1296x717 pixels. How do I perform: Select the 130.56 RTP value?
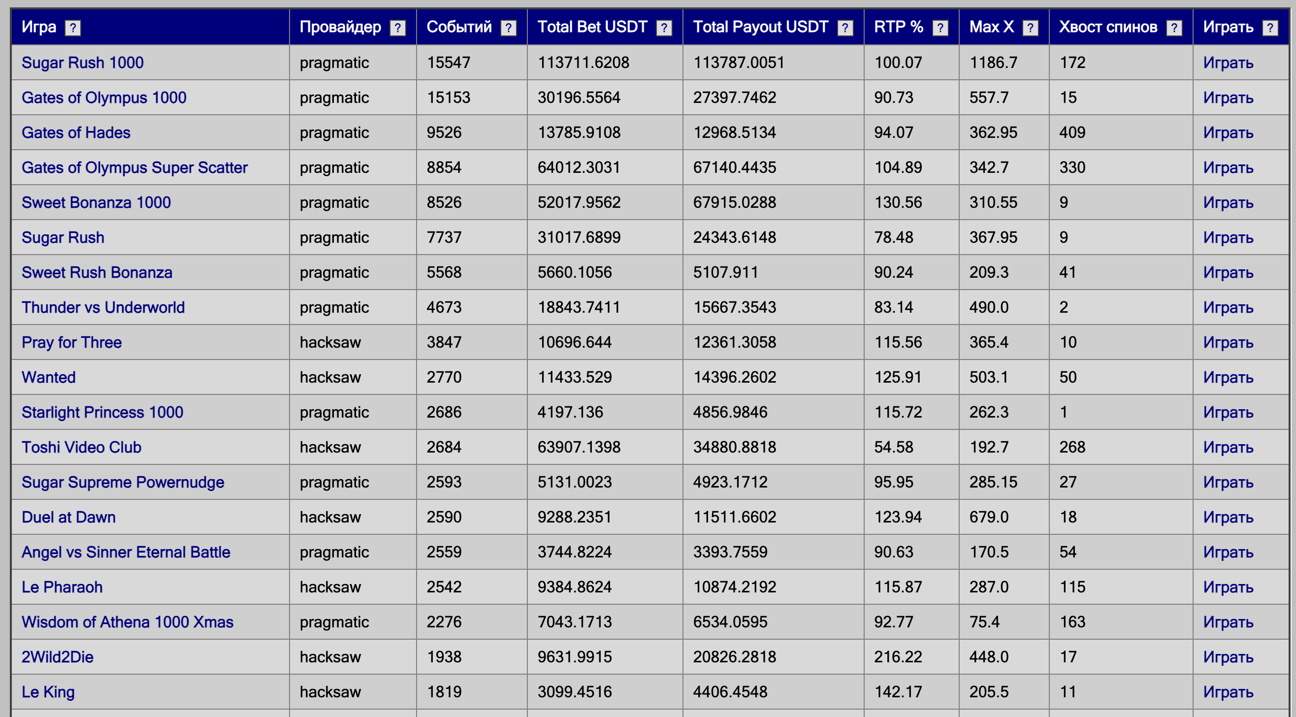(x=898, y=202)
